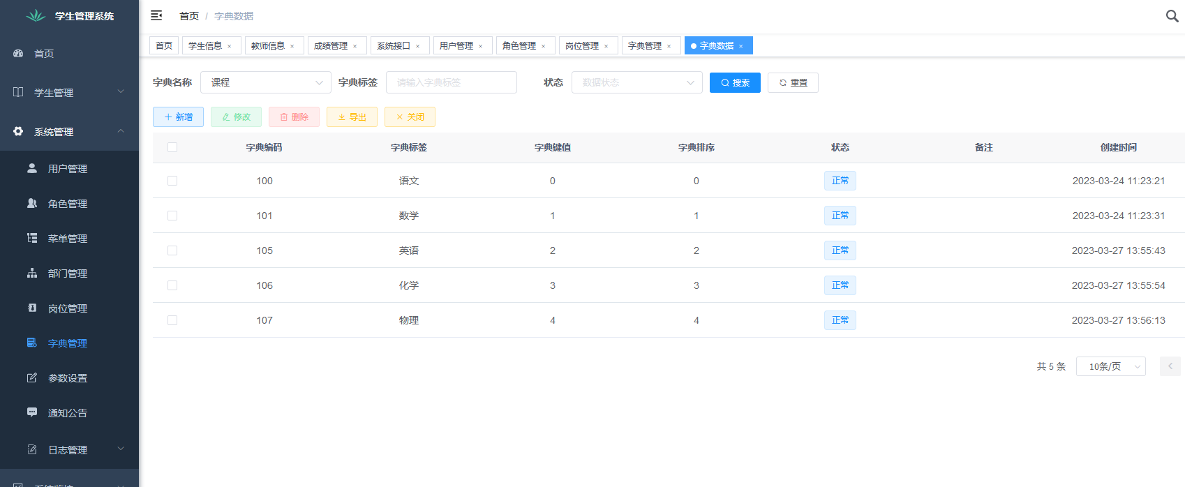
Task: Click the tree-table icon beside 菜单管理
Action: [32, 238]
